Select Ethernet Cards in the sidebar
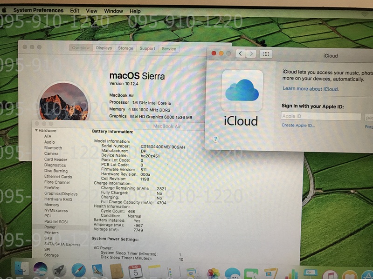Screen dimensions: 373x279 [58, 177]
